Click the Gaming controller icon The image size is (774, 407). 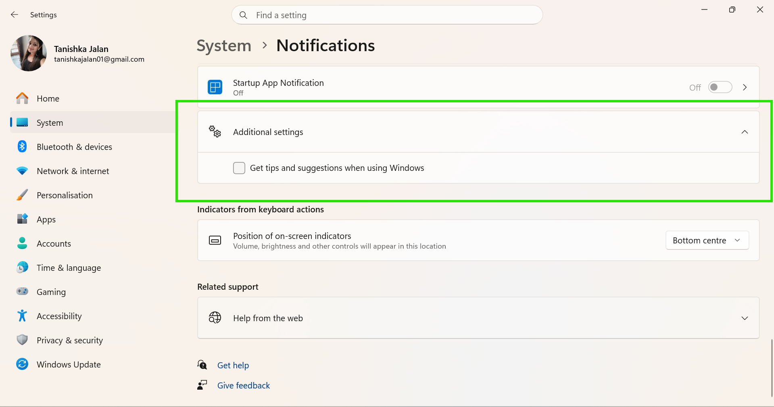(x=22, y=291)
